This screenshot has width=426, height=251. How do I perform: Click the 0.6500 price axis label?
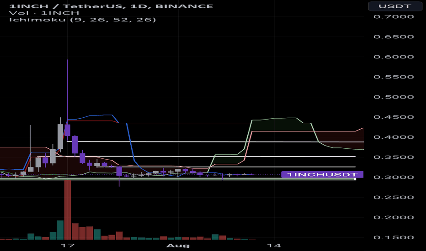click(x=394, y=37)
